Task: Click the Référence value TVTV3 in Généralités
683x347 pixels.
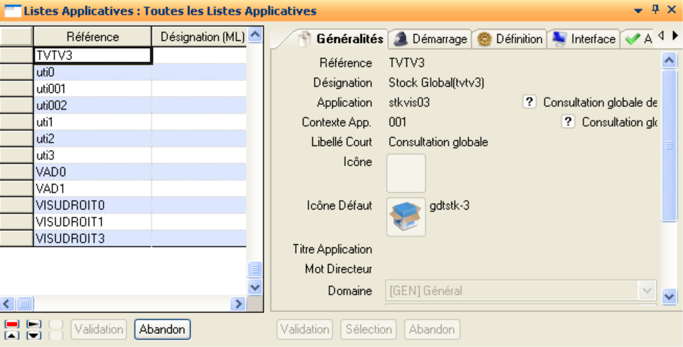Action: 406,63
